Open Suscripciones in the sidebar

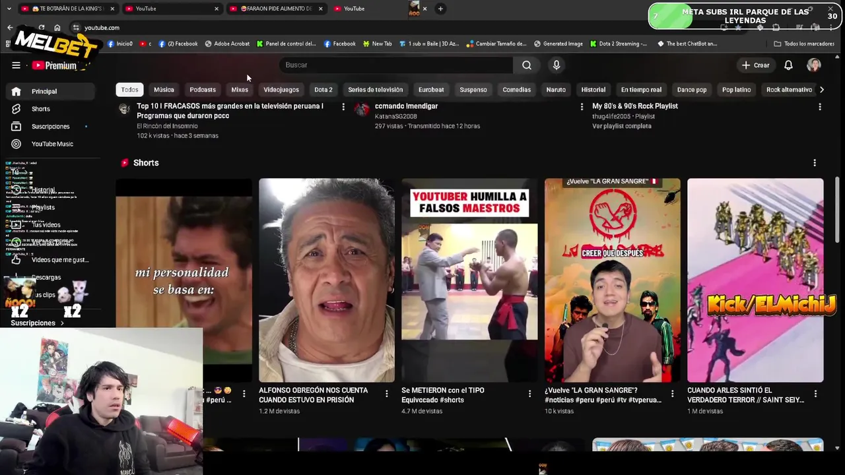click(51, 127)
